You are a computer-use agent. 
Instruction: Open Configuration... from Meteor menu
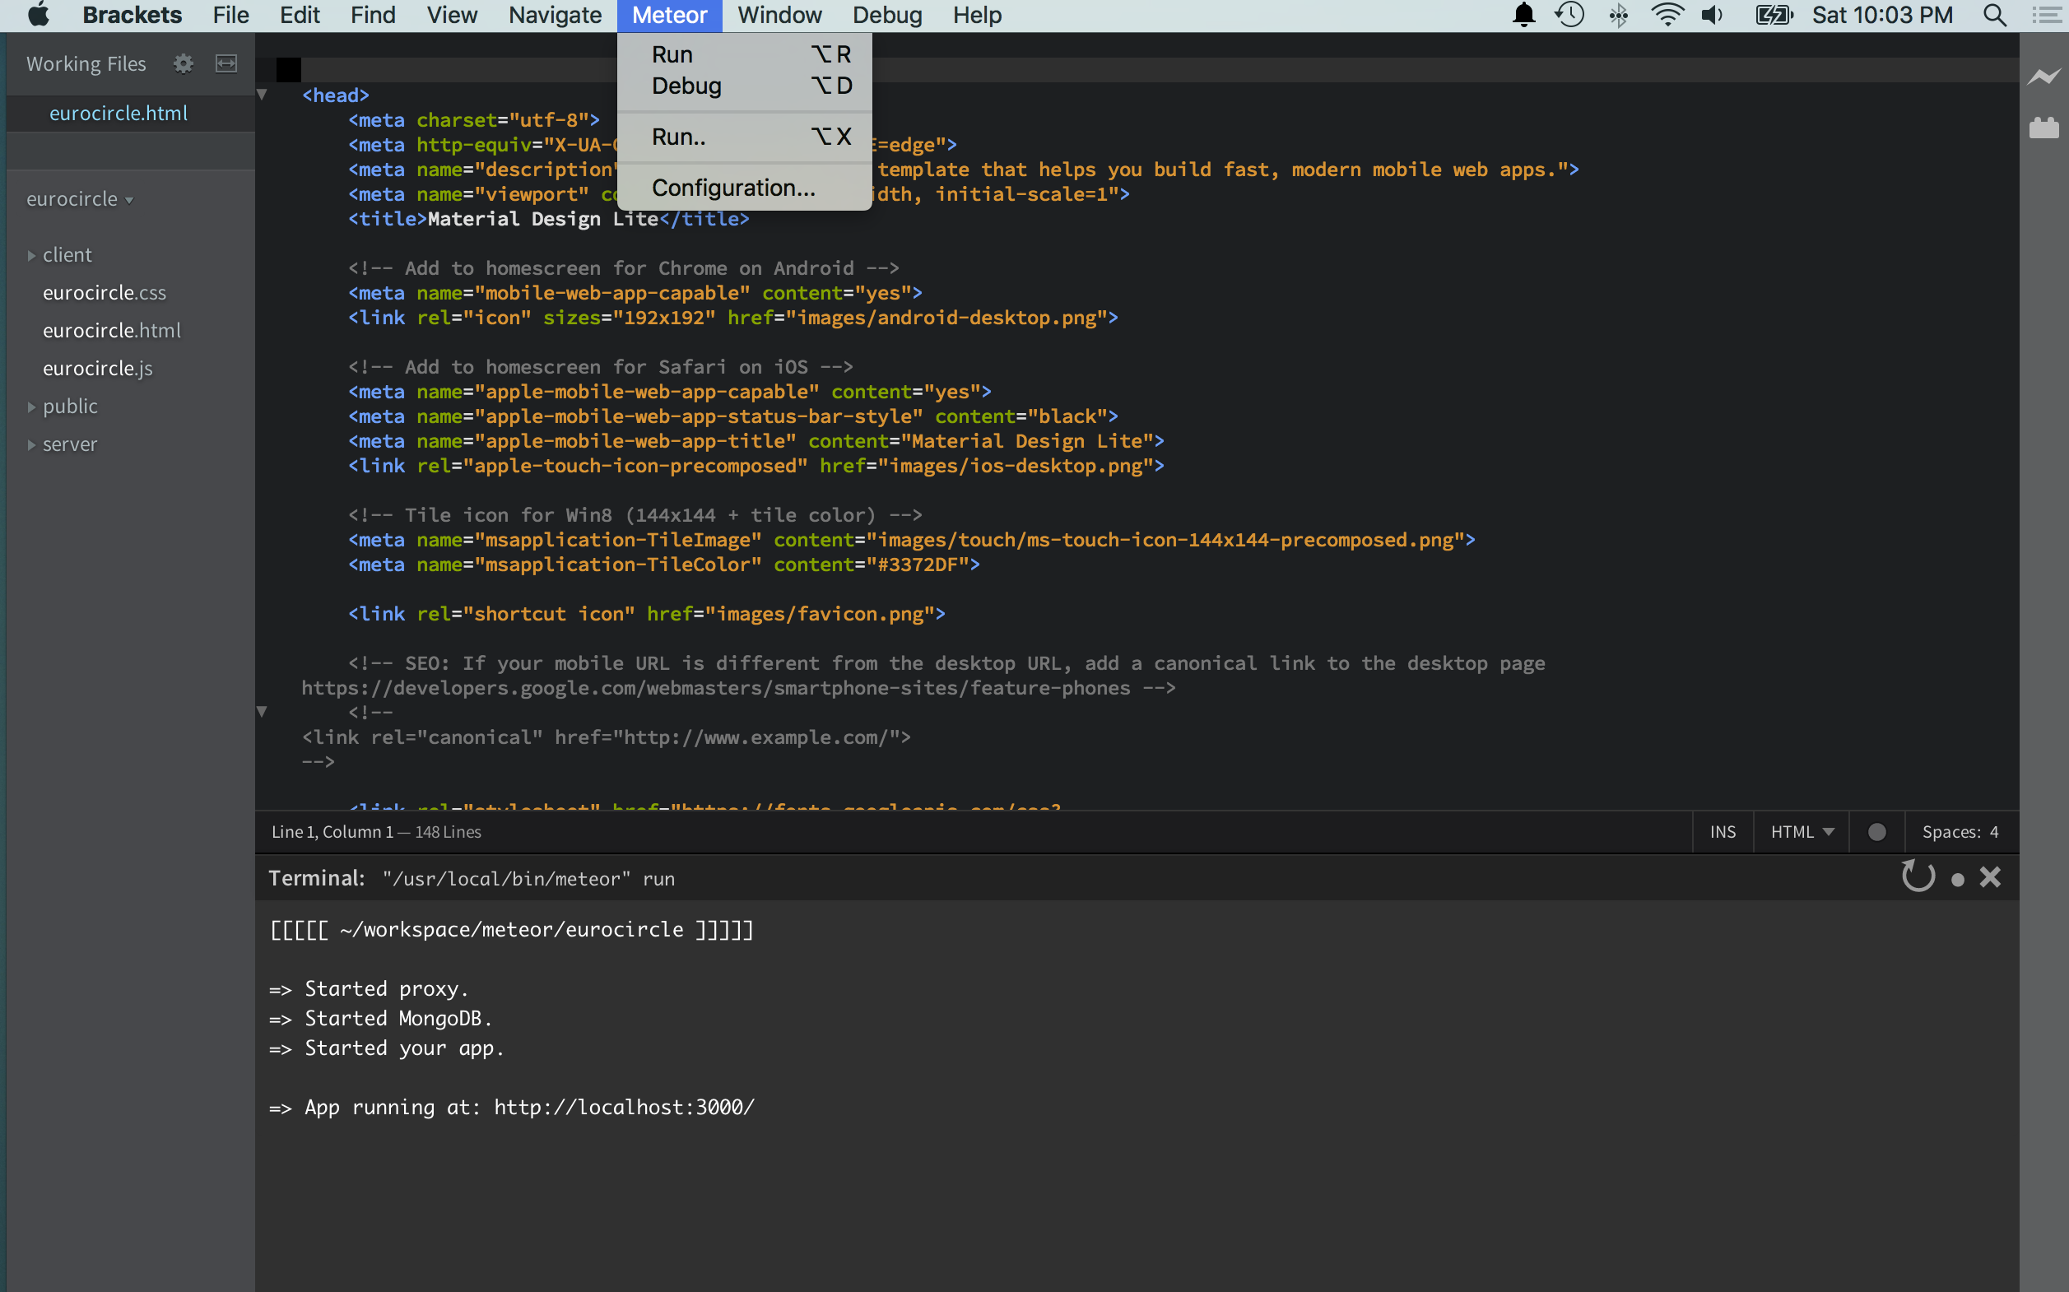(744, 187)
